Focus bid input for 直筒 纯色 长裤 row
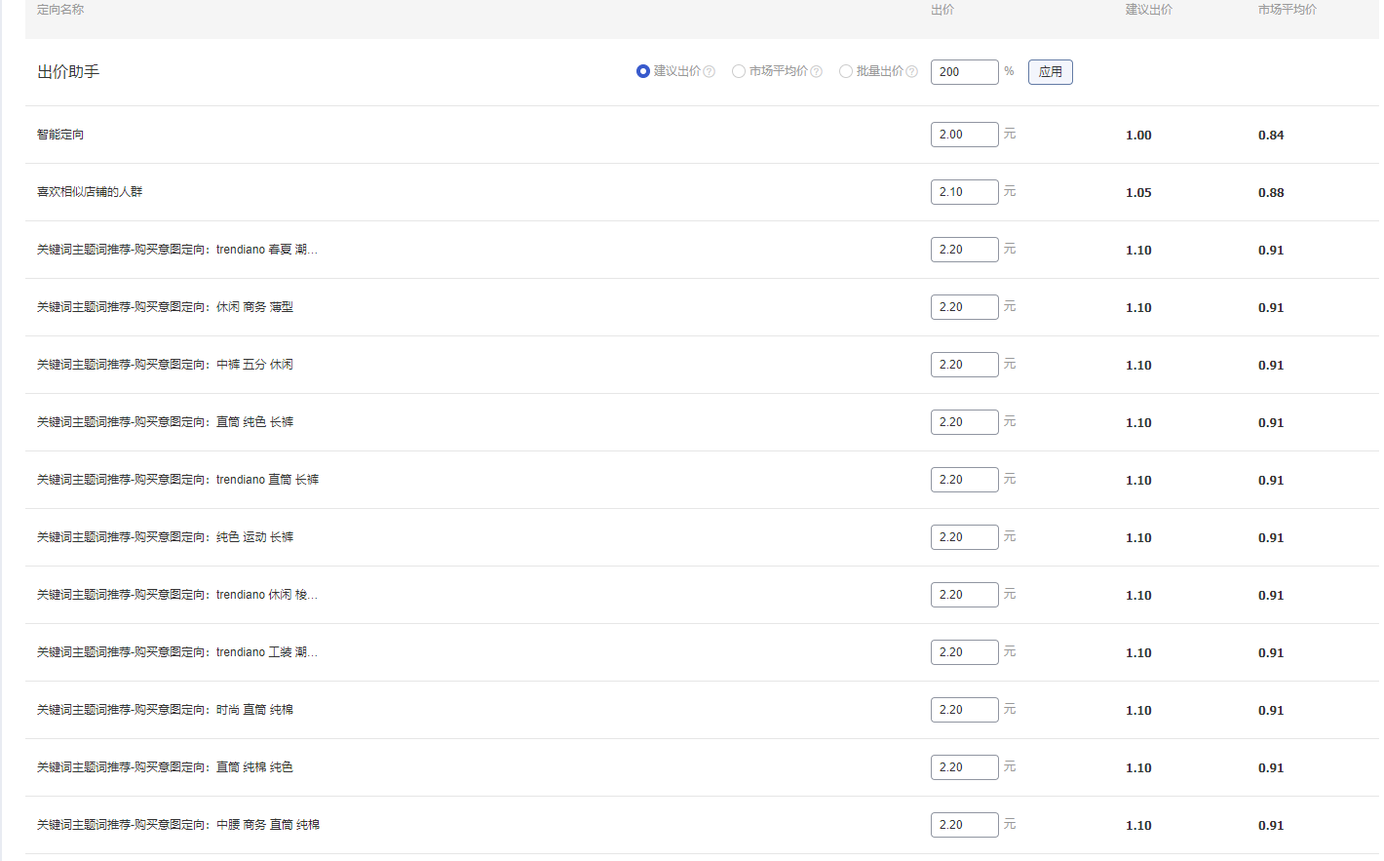The height and width of the screenshot is (861, 1384). pos(964,422)
